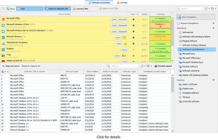Click Compliant status for Windows Server 2012
Screen dimensions: 218x140
[x=160, y=32]
